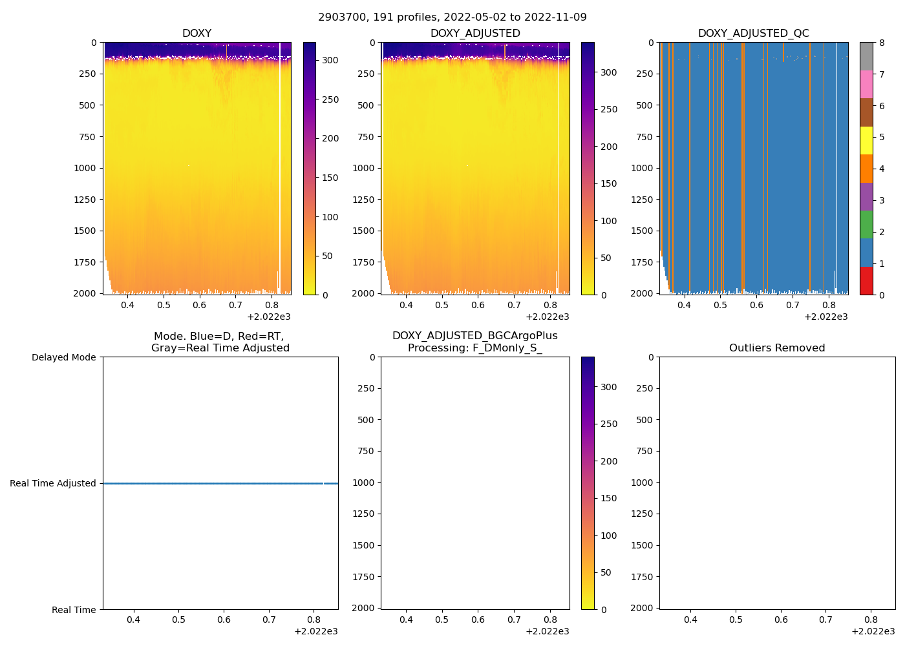
Task: Click the red swatch in QC colorbar
Action: click(866, 281)
